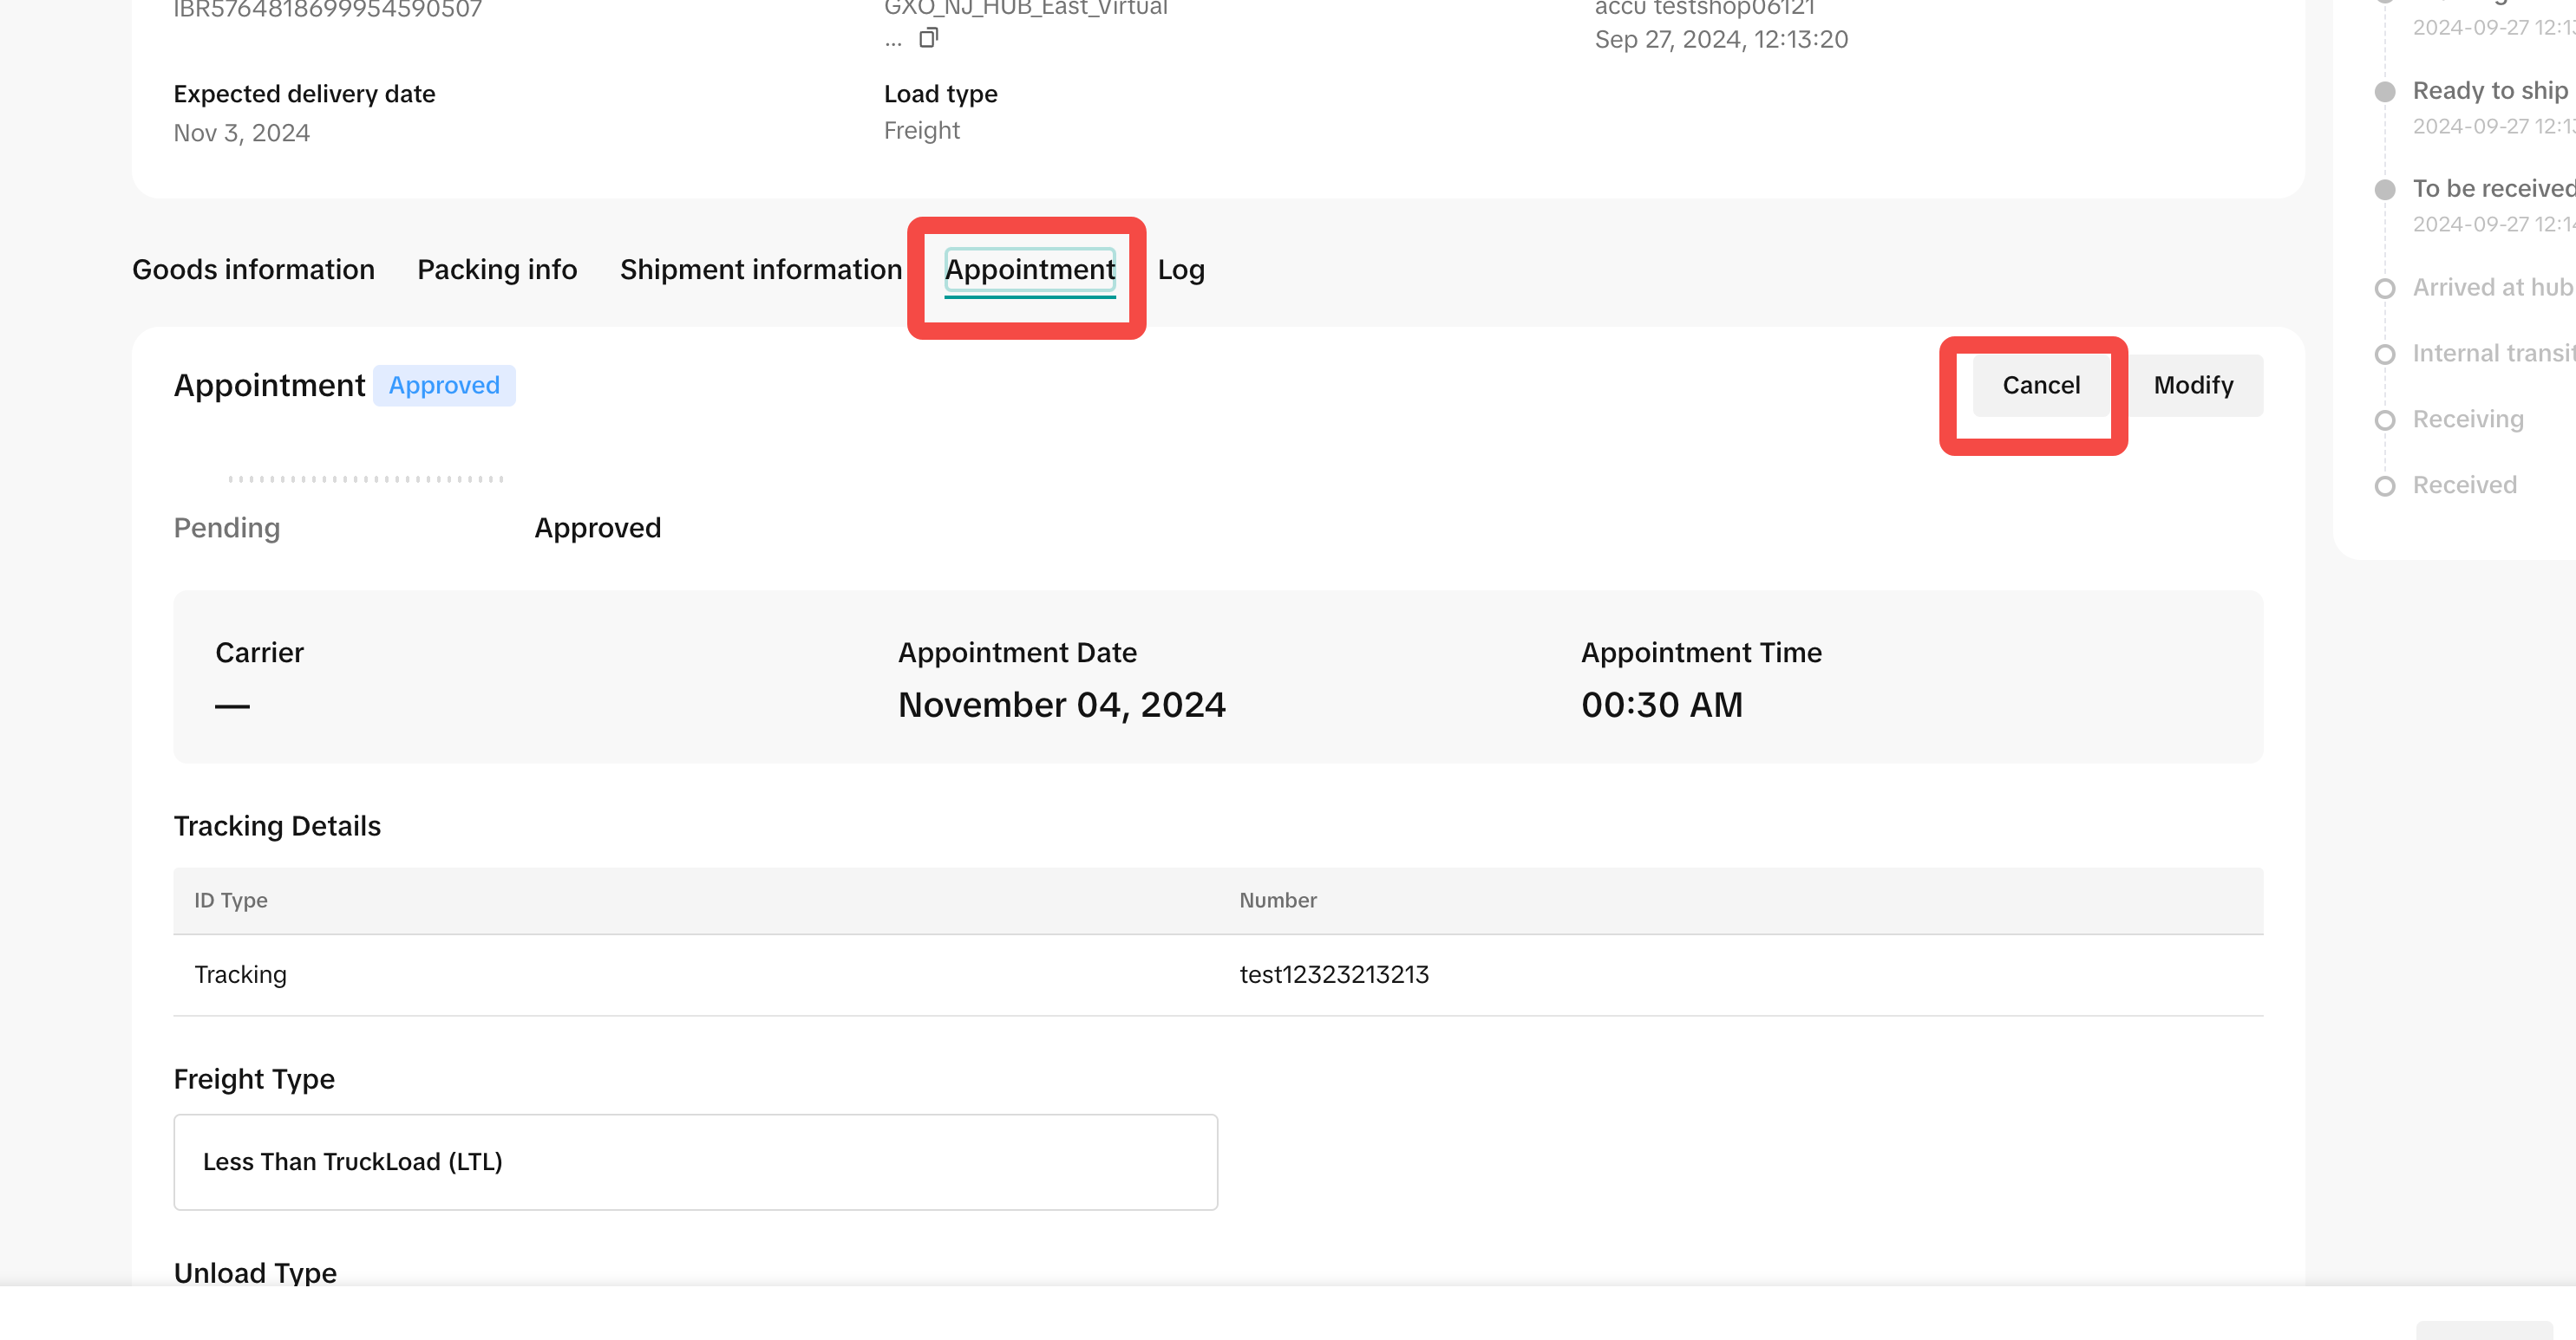The image size is (2576, 1340).
Task: Click the Received circle marker
Action: pyautogui.click(x=2384, y=486)
